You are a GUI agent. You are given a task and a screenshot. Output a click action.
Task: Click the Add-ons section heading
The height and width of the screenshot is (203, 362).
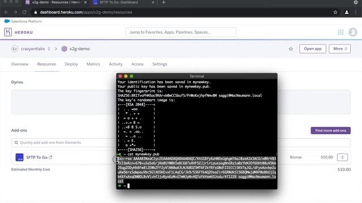pos(19,130)
